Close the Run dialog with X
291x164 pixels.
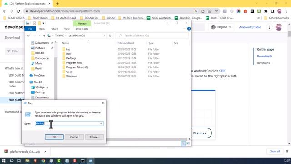[103, 103]
